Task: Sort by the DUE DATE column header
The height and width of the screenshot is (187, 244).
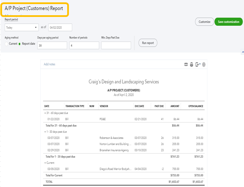Action: (139, 106)
